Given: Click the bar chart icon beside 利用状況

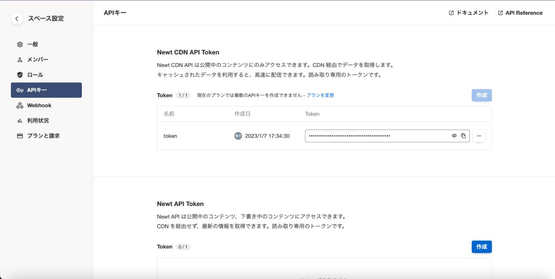Looking at the screenshot, I should pos(20,121).
